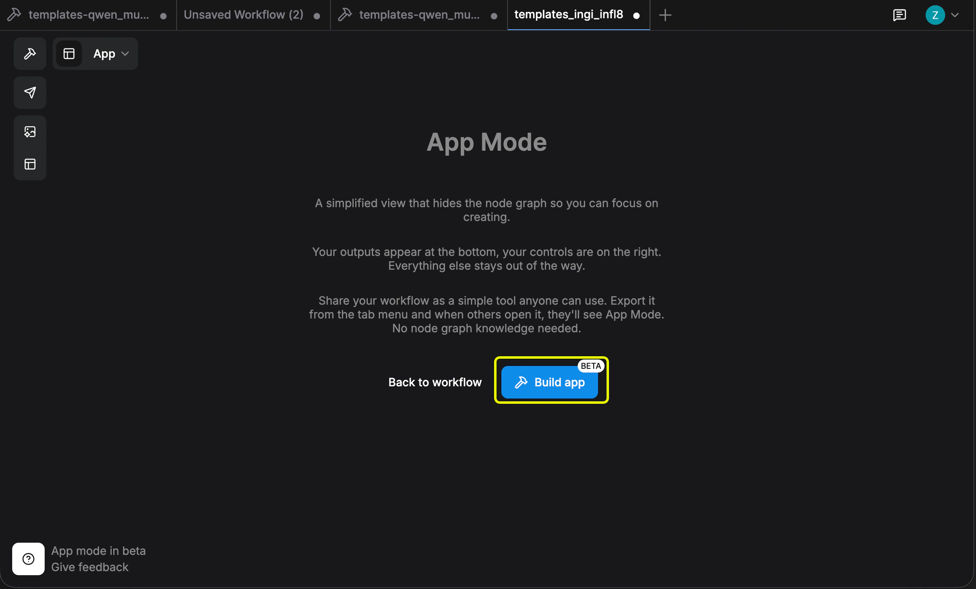
Task: Click the plus icon to open a new tab
Action: point(665,15)
